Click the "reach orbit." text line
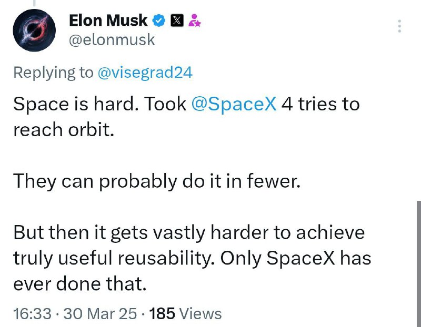Image resolution: width=421 pixels, height=327 pixels. click(x=64, y=129)
